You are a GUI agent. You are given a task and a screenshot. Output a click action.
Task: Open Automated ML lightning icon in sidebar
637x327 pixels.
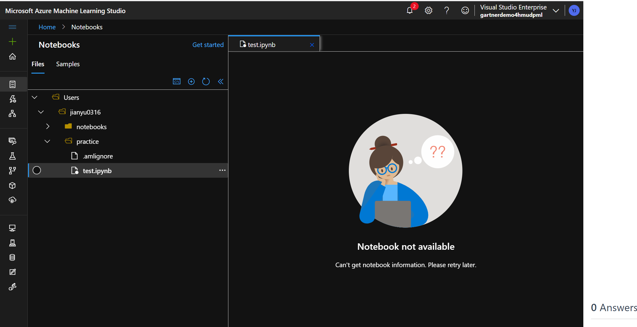click(13, 99)
